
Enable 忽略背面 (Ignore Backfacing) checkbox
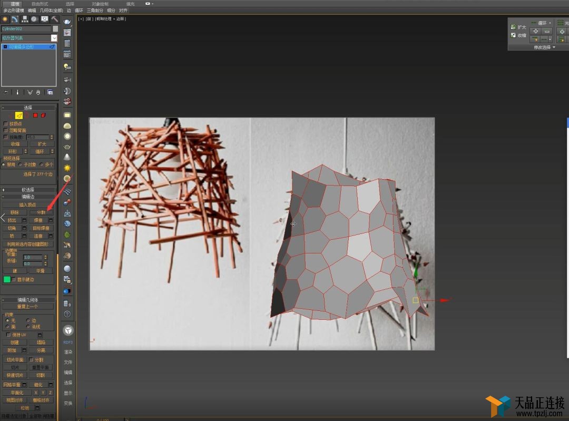pyautogui.click(x=5, y=130)
